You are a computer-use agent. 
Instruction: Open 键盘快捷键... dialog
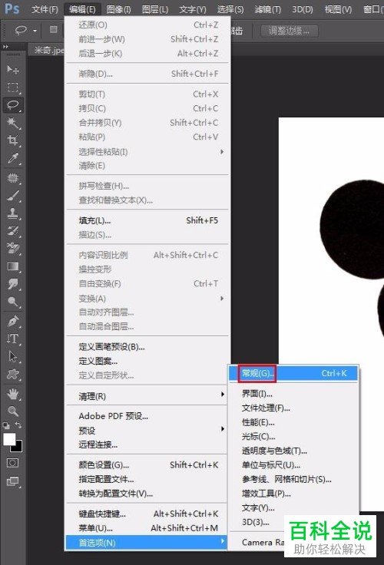pyautogui.click(x=147, y=514)
